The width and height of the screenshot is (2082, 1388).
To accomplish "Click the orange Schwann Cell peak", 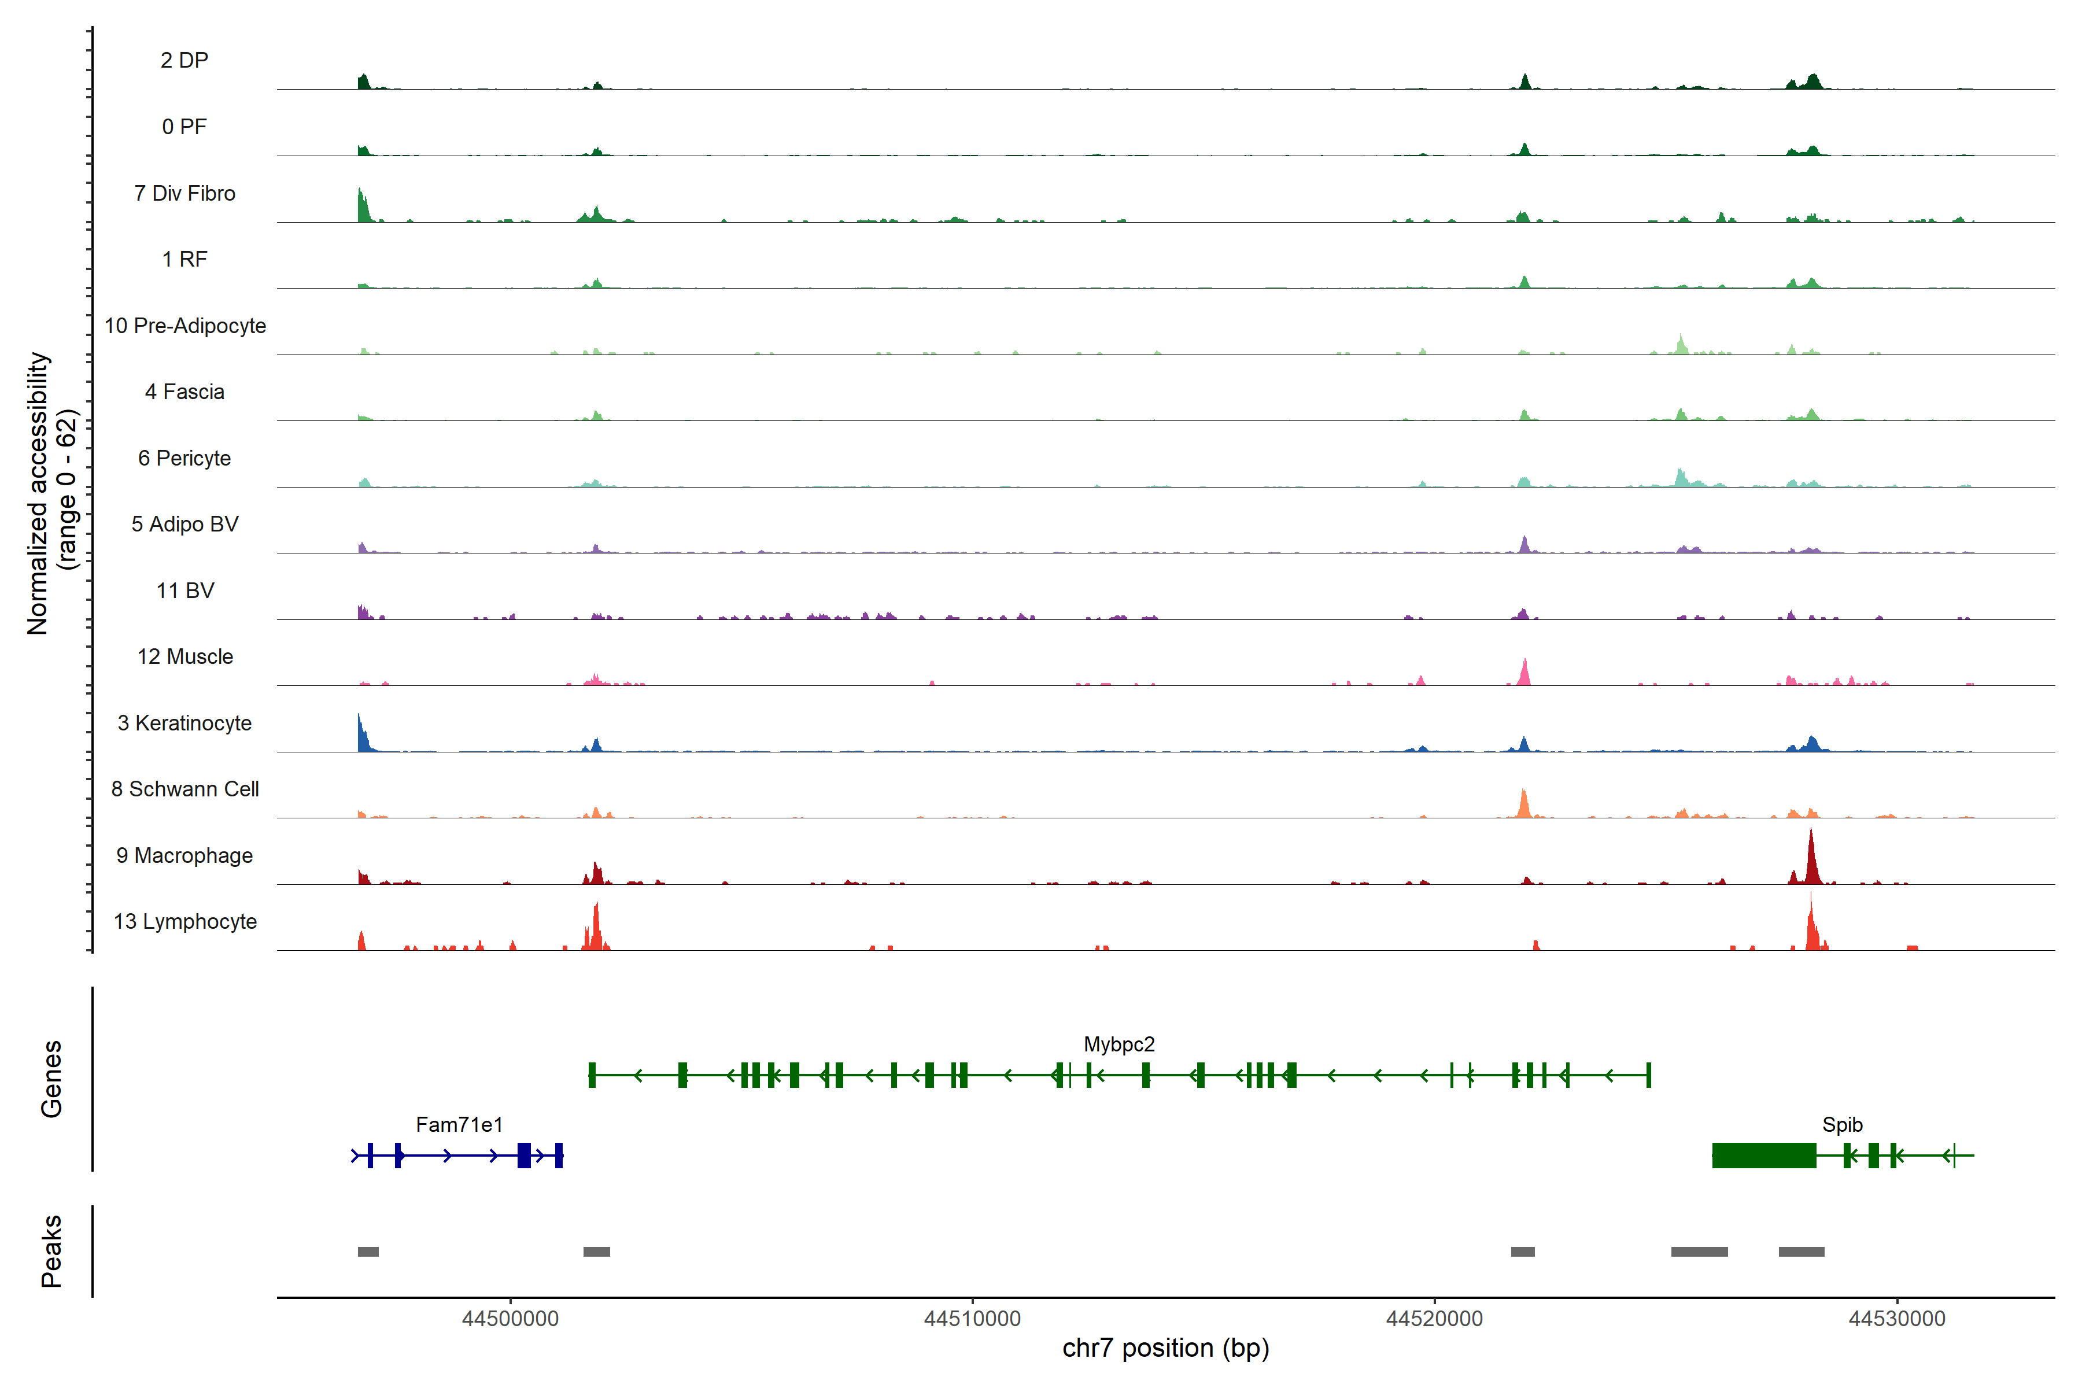I will pos(1523,804).
